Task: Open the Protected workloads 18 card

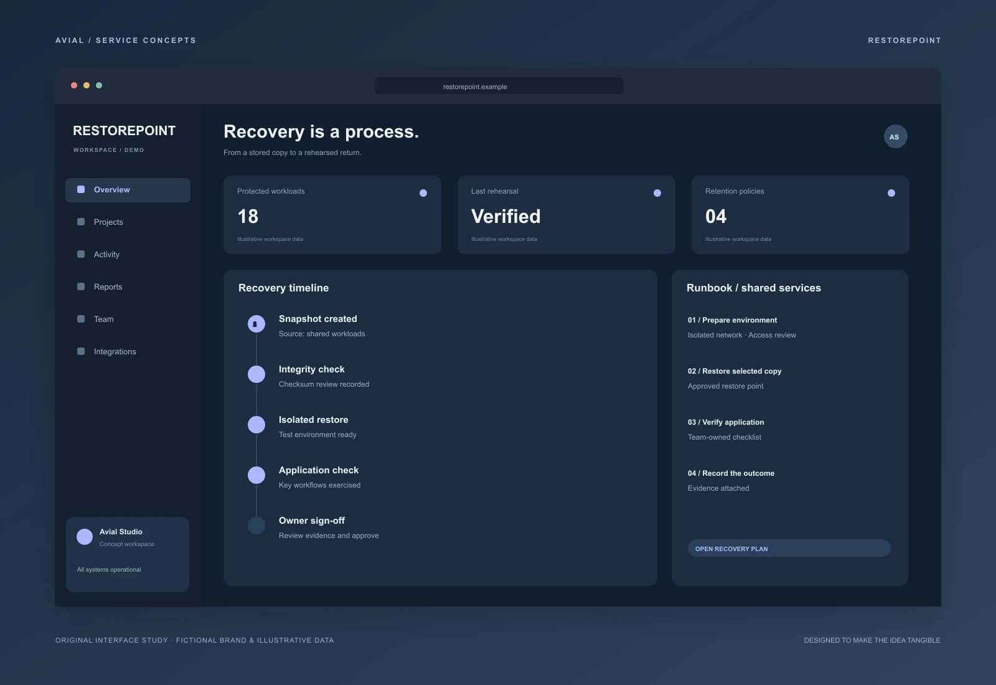Action: 332,215
